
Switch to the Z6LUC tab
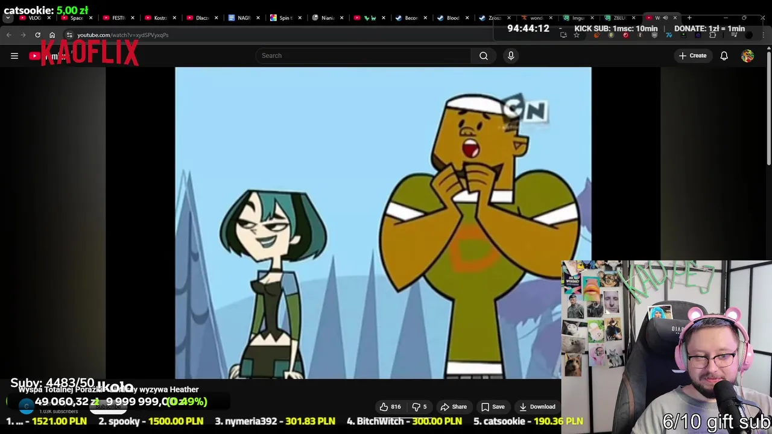(x=619, y=18)
